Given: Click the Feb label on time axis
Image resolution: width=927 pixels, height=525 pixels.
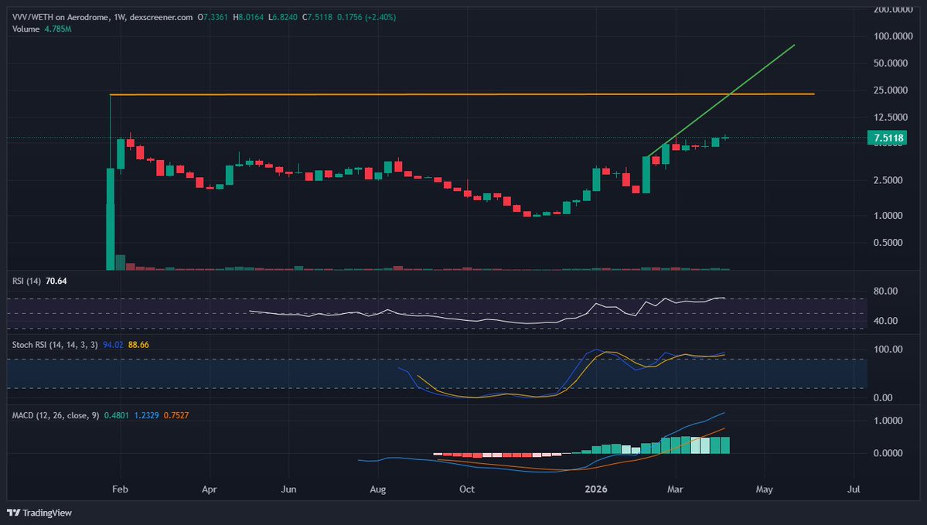Looking at the screenshot, I should click(120, 489).
